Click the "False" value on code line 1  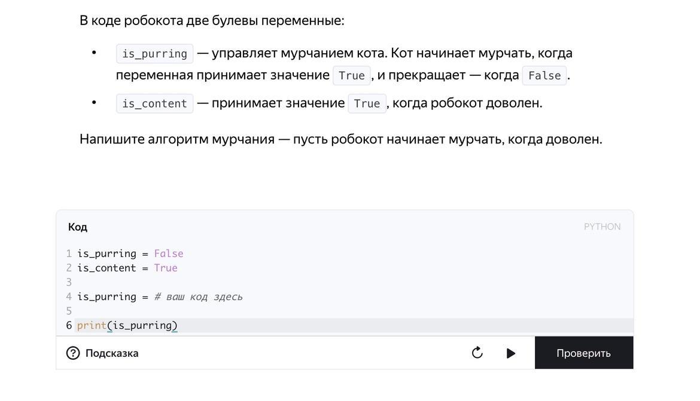point(169,254)
